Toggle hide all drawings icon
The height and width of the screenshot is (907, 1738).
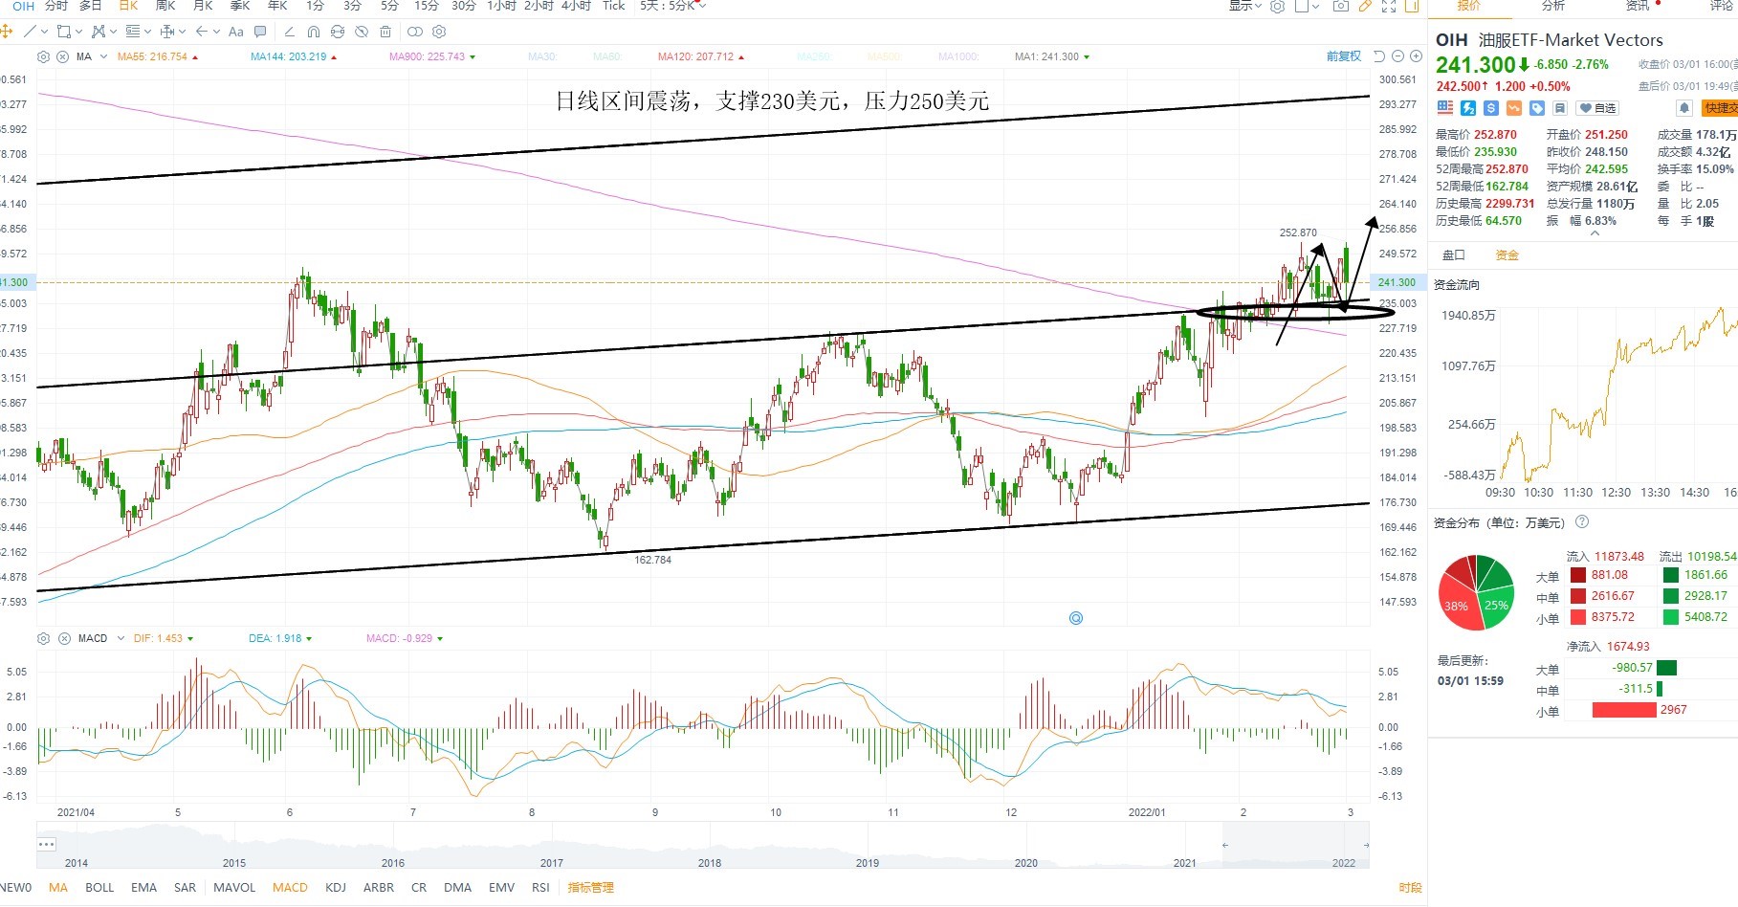coord(362,32)
